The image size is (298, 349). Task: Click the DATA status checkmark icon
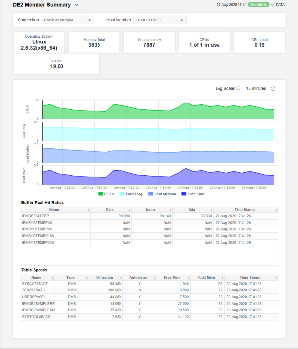[x=273, y=5]
